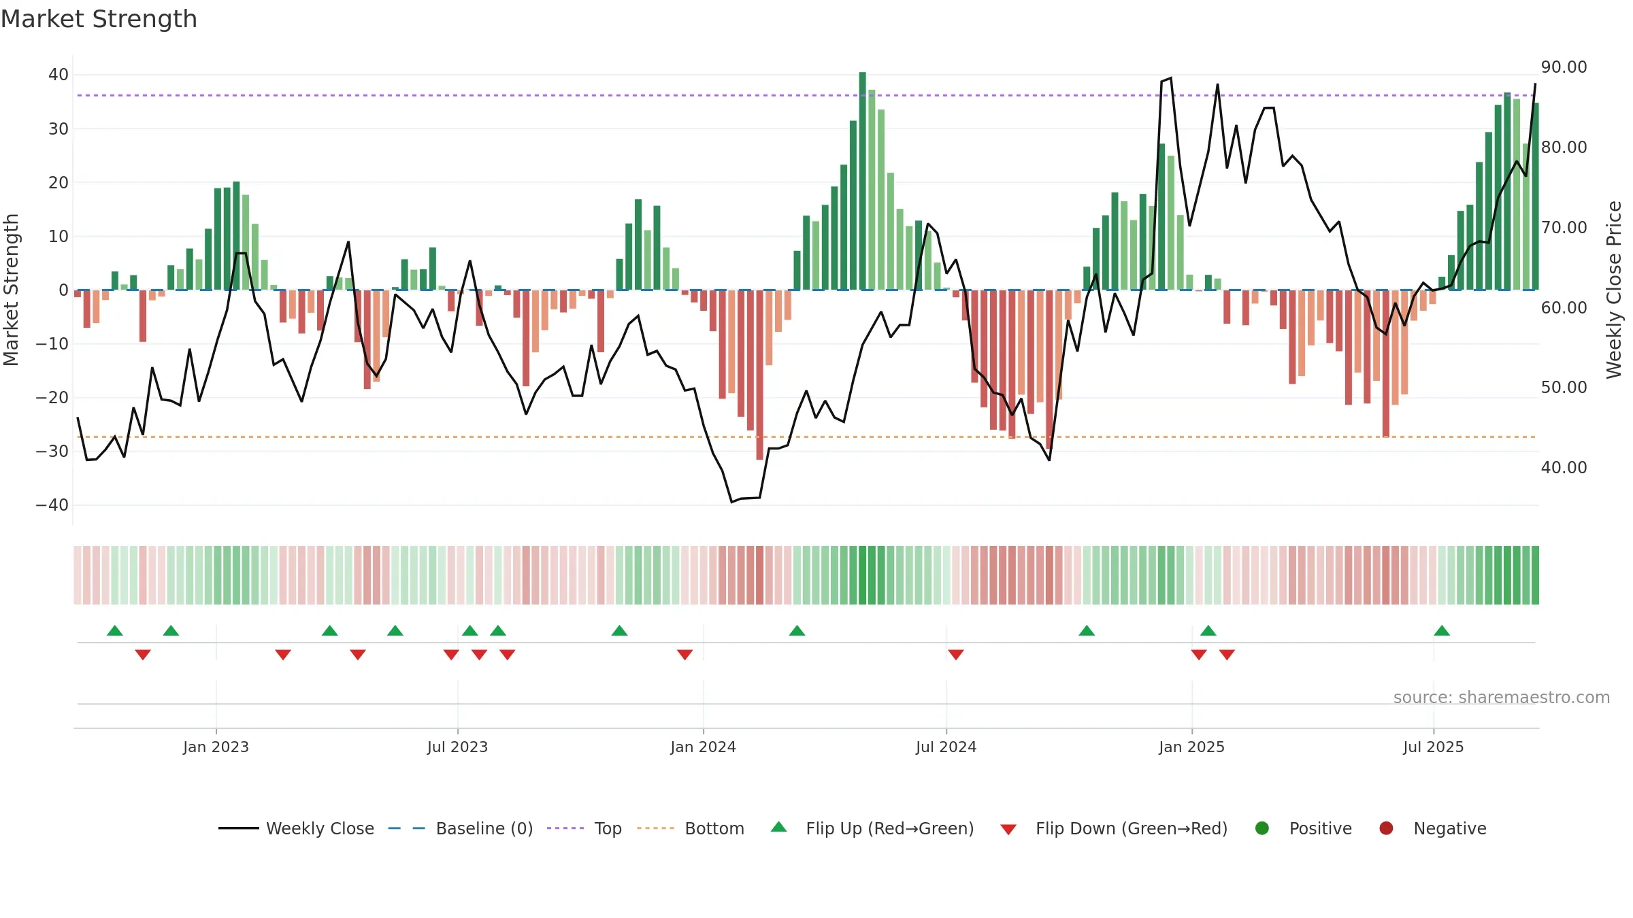Click the red down-triangle icon in legend
This screenshot has height=918, width=1633.
tap(1008, 830)
